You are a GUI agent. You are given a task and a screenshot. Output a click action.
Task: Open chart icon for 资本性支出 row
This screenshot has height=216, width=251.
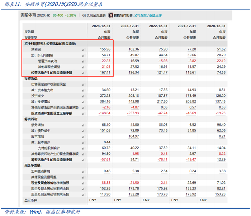84,90
